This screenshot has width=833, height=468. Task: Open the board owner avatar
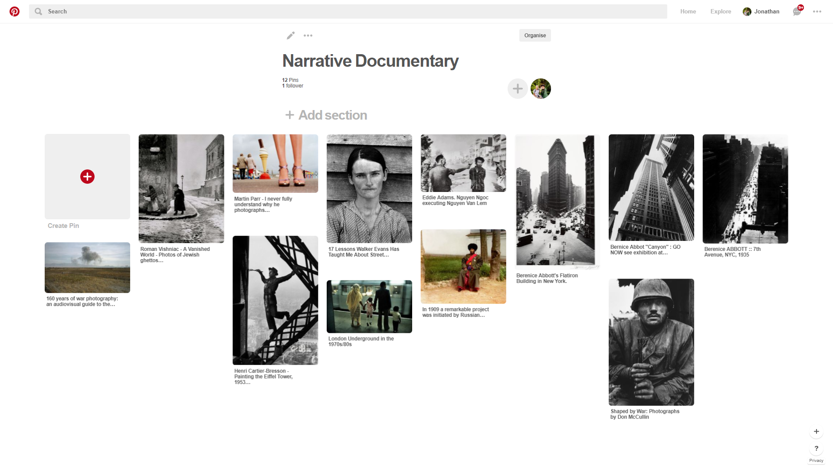click(x=541, y=89)
